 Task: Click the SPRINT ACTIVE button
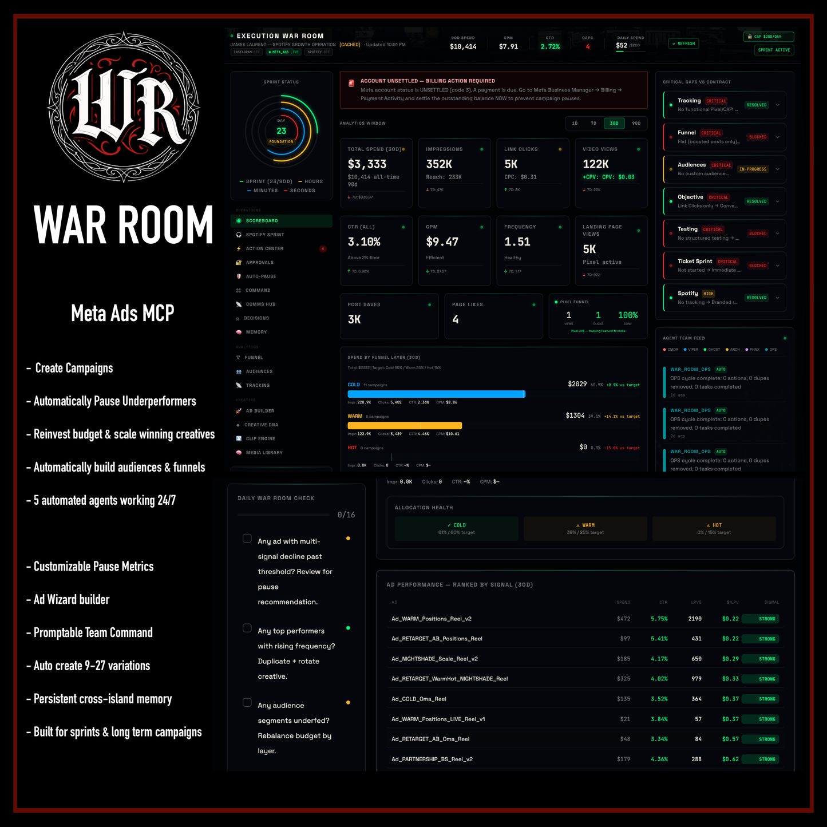click(774, 50)
